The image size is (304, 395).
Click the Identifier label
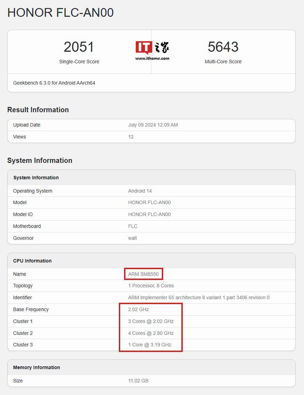pyautogui.click(x=22, y=297)
